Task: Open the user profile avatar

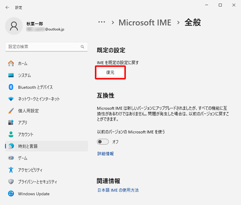Action: (x=14, y=26)
